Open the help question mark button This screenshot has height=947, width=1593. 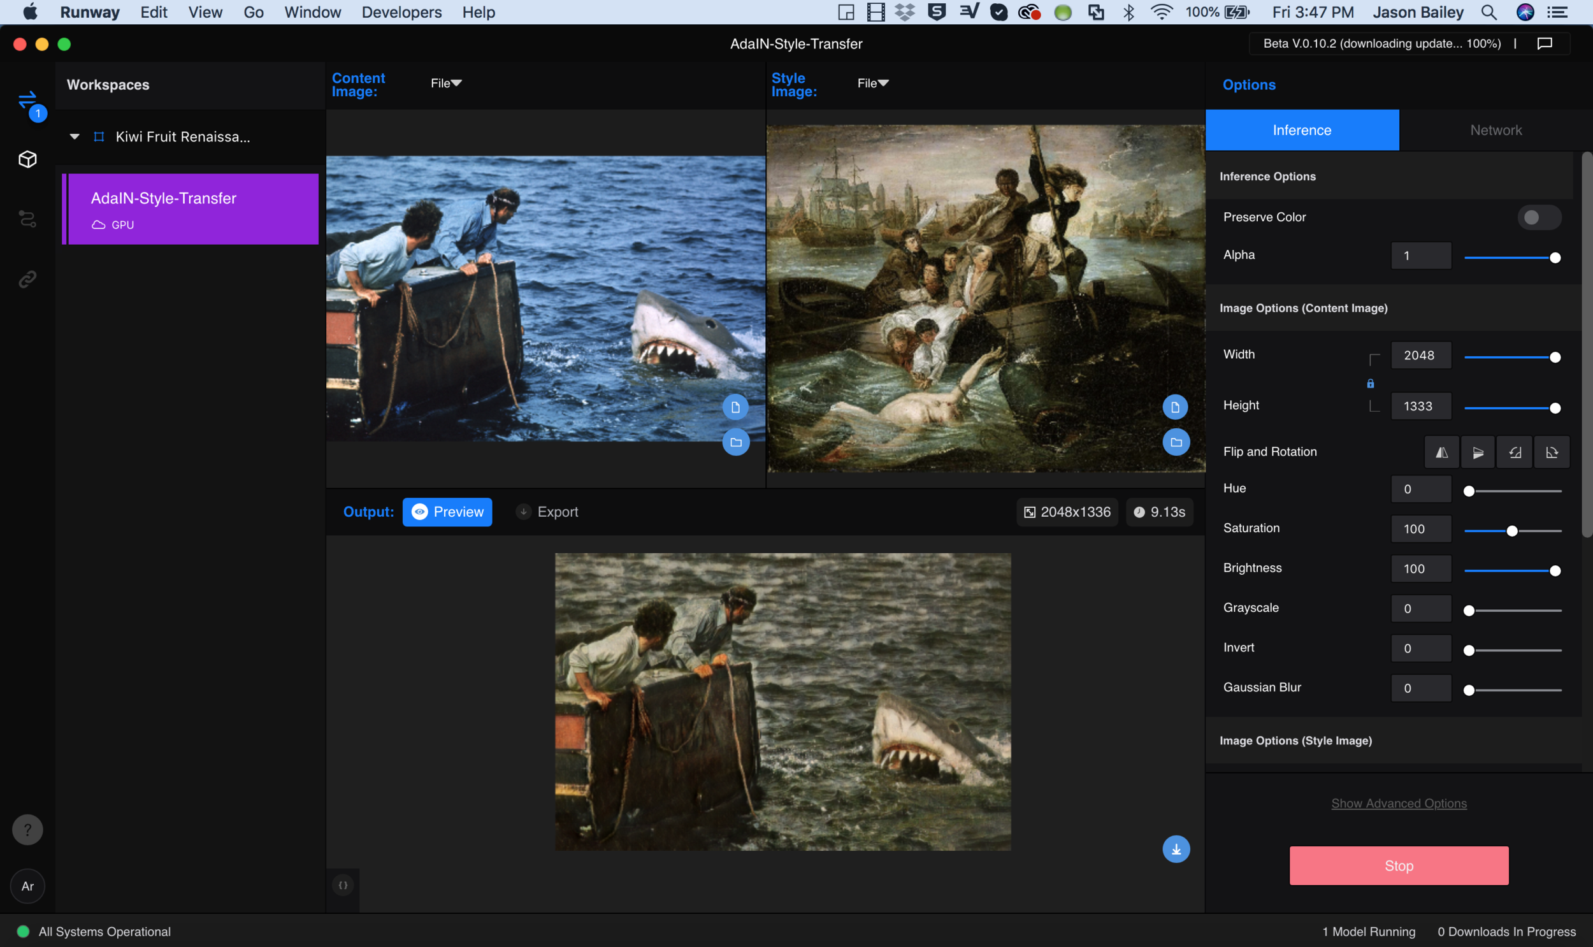tap(27, 830)
